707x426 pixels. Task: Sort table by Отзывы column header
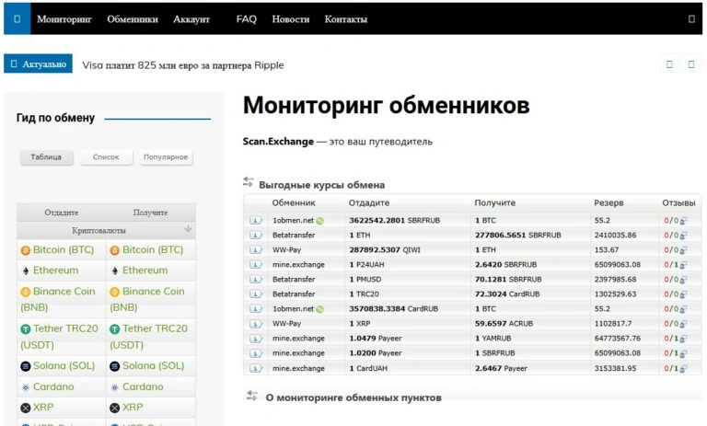678,202
